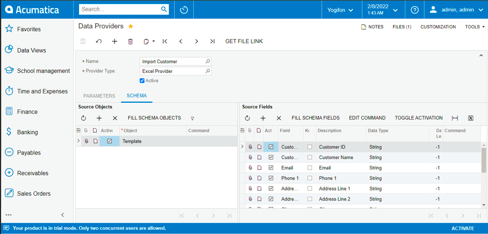The height and width of the screenshot is (234, 488).
Task: Open the Notes panel
Action: click(x=372, y=27)
